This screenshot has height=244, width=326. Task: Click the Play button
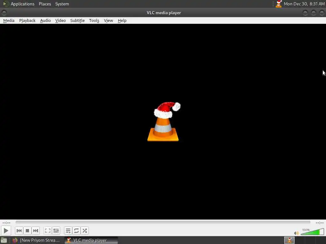click(6, 231)
